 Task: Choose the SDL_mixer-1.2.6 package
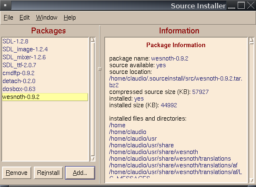24,57
